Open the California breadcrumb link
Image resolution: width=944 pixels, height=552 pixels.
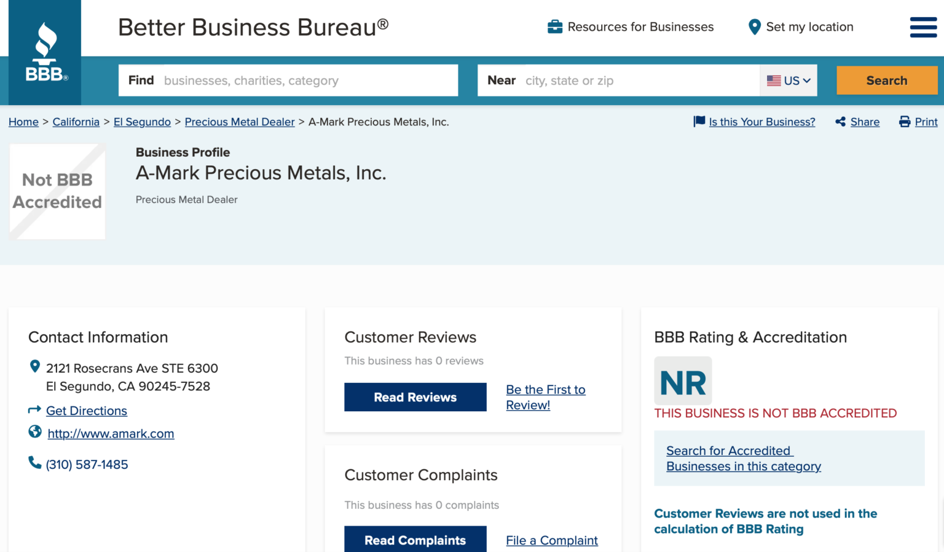(x=76, y=122)
